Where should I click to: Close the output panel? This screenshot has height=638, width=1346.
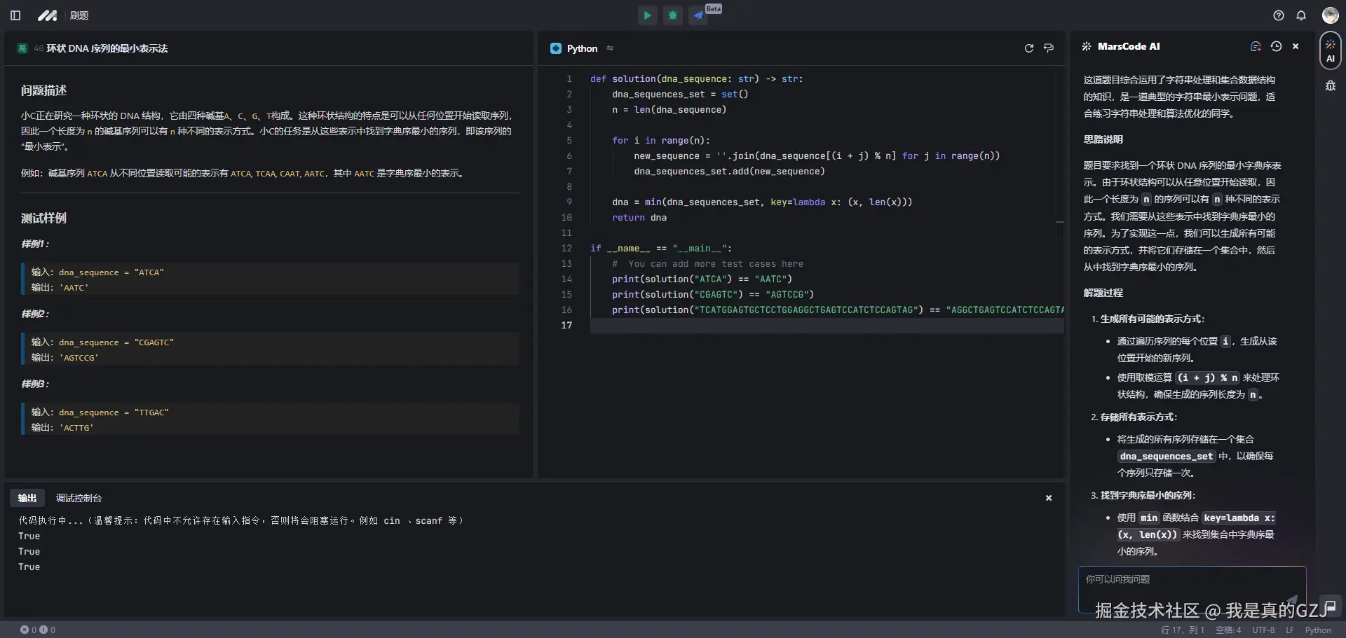click(1049, 498)
